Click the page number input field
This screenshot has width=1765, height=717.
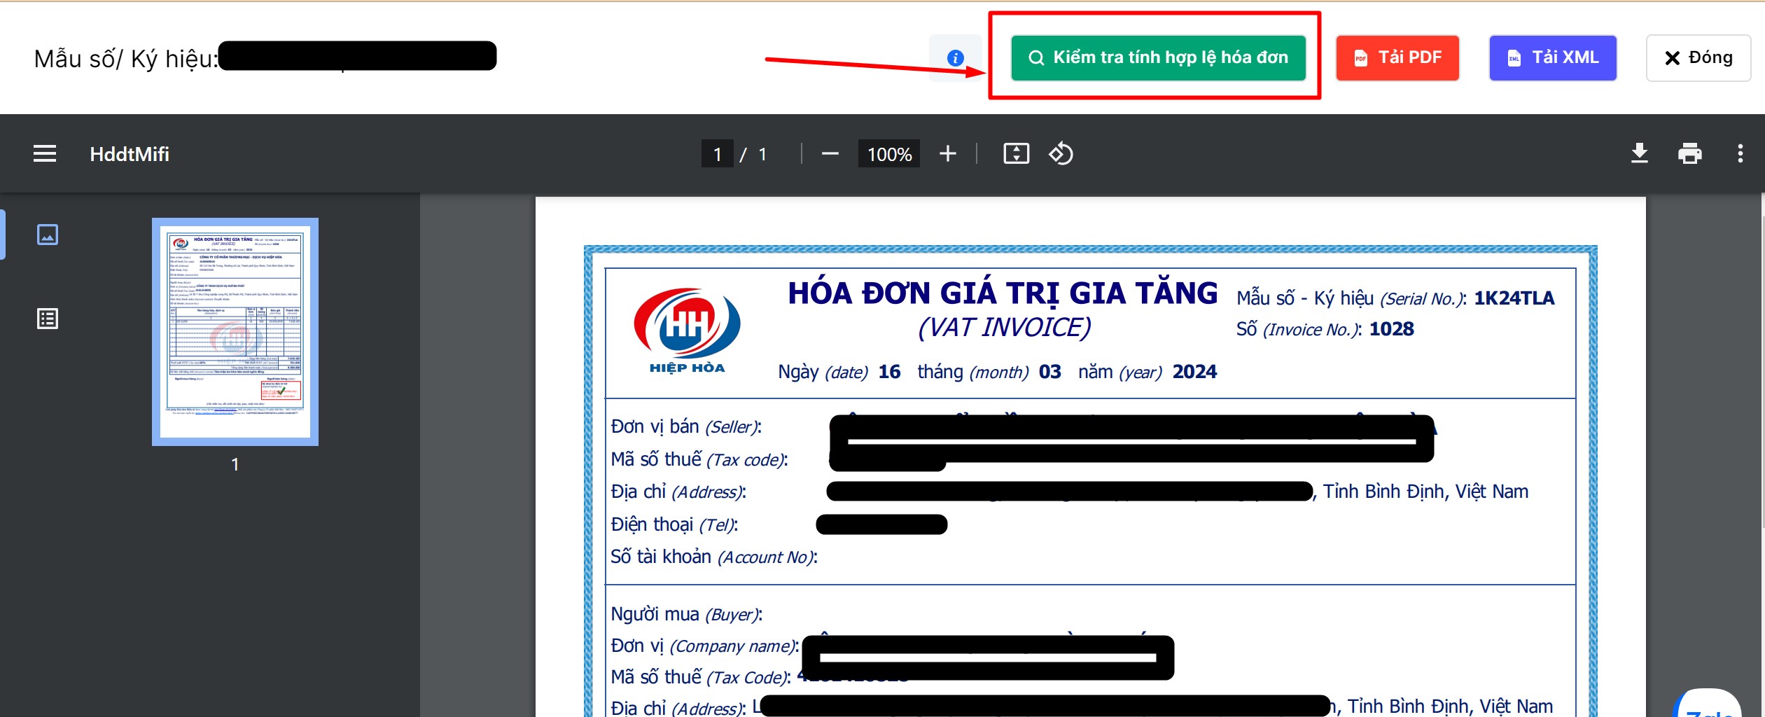718,154
